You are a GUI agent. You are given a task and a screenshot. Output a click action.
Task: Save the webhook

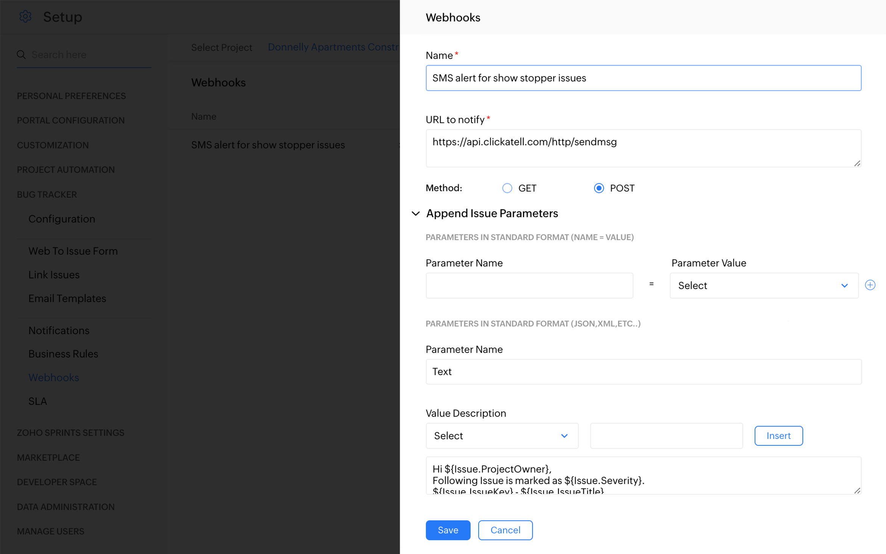448,530
